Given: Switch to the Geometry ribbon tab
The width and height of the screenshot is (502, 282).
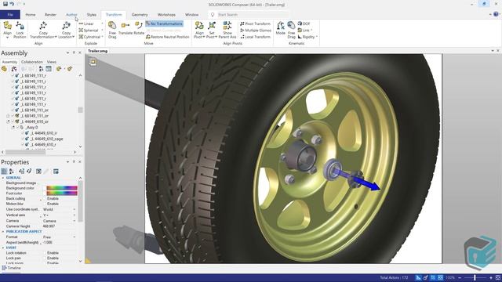Looking at the screenshot, I should pyautogui.click(x=140, y=14).
